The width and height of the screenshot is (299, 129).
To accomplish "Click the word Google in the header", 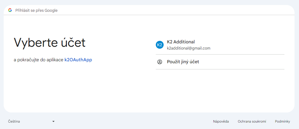I will [x=51, y=10].
